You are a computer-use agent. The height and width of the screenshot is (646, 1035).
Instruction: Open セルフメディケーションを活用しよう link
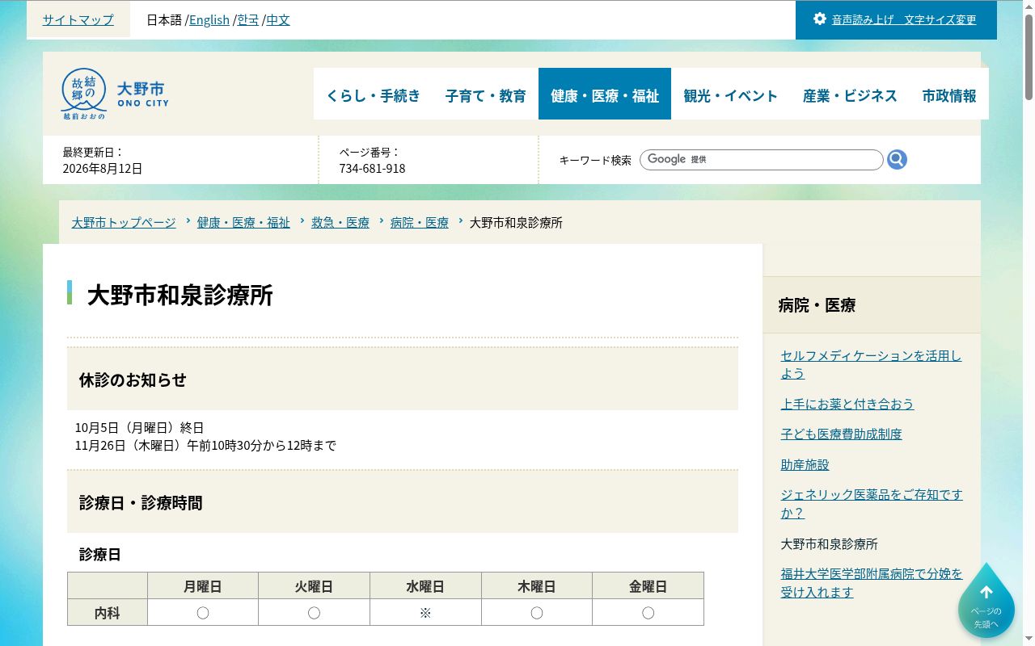click(x=872, y=364)
